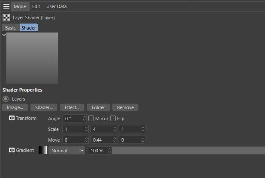Adjust the first Move field stepper
265x178 pixels.
pos(86,140)
